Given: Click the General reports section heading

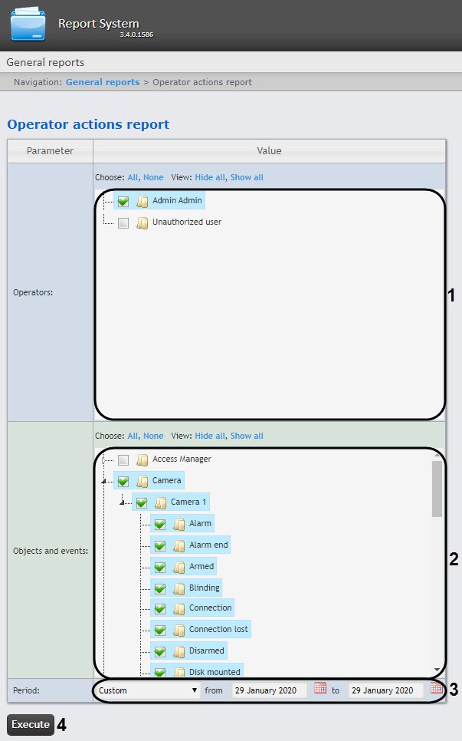Looking at the screenshot, I should (45, 62).
